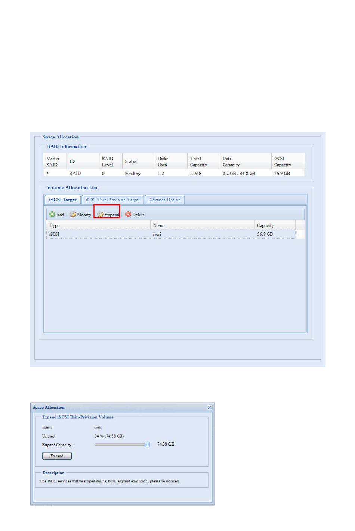Click the Expand button in the dialog
This screenshot has height=531, width=355.
click(x=57, y=456)
